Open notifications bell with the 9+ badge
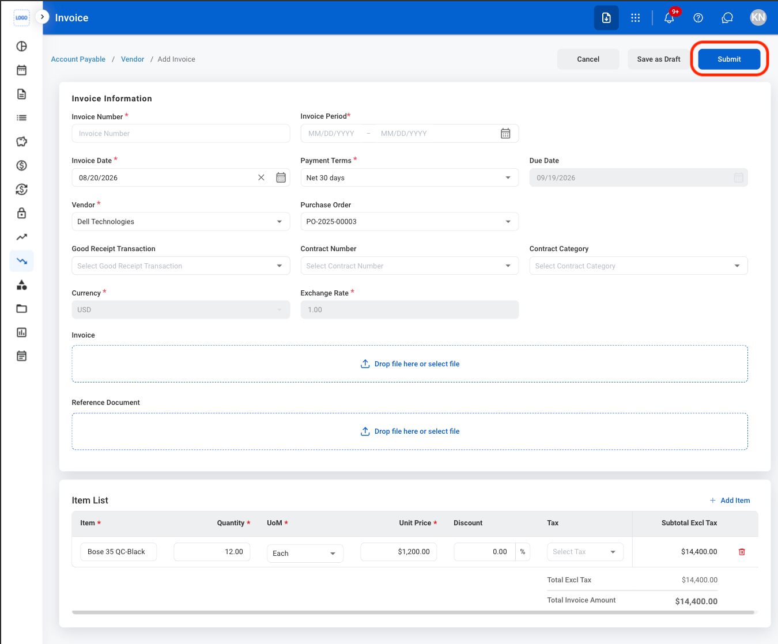The image size is (778, 644). (x=670, y=17)
